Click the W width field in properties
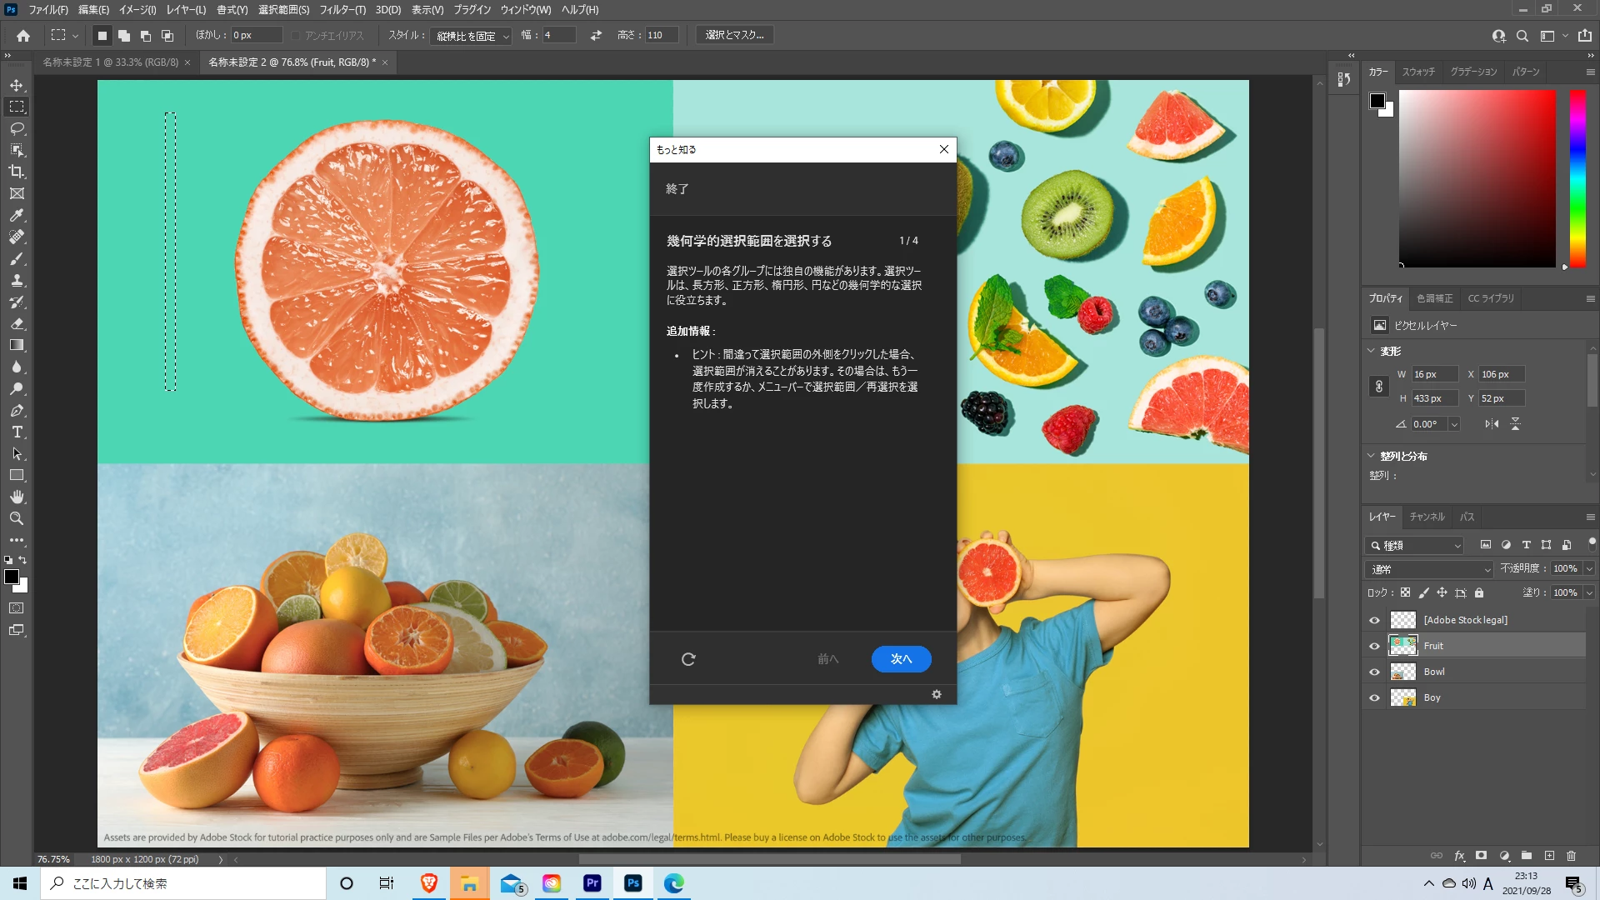This screenshot has height=900, width=1600. tap(1433, 374)
